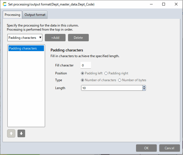Choose Number of characters option
Screen dimensions: 183x155
tap(82, 80)
